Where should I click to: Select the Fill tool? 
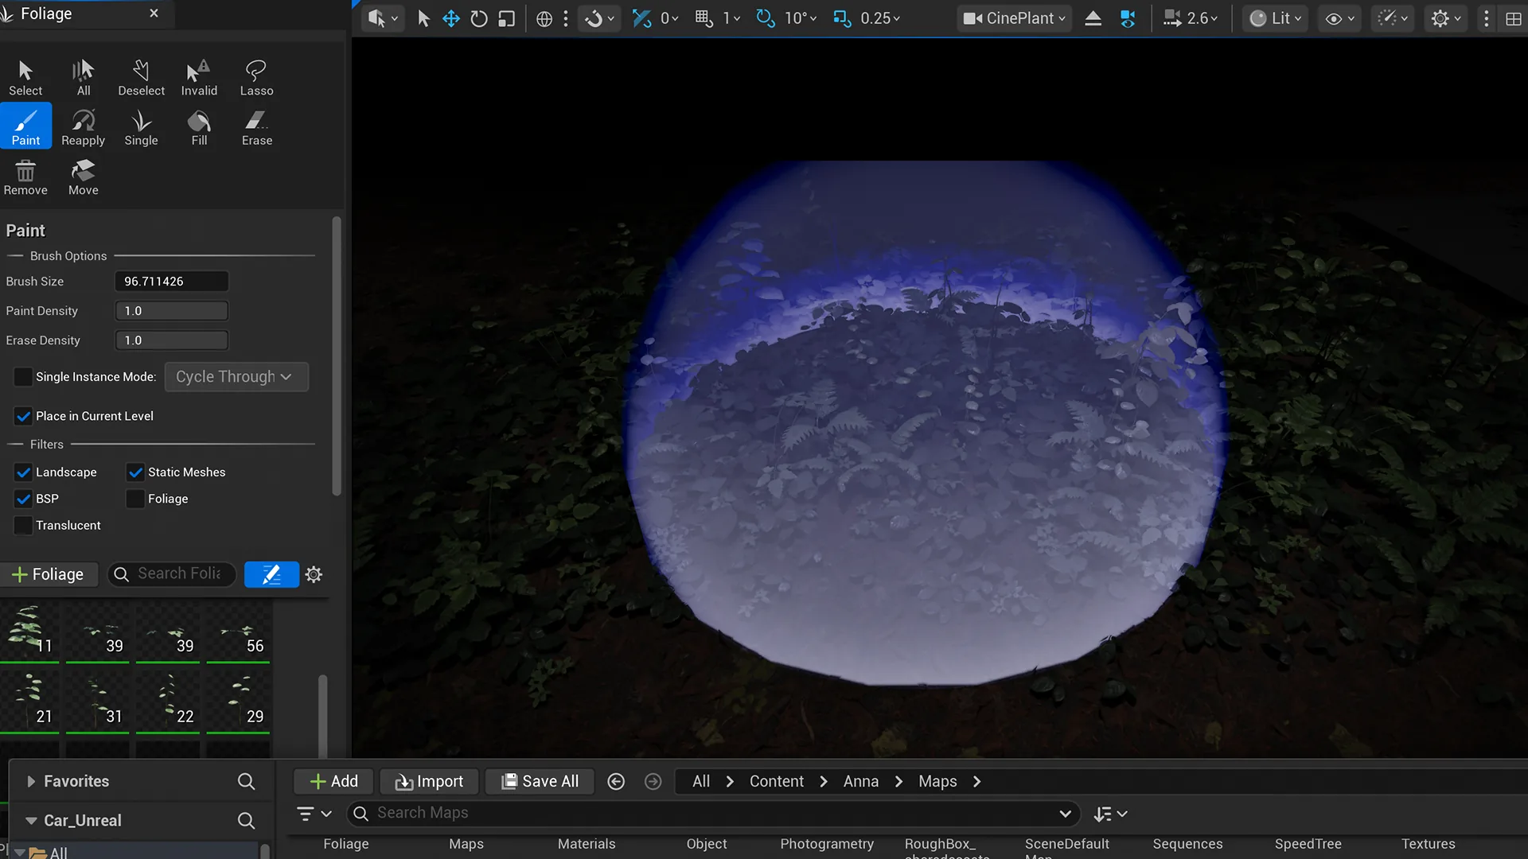click(x=199, y=127)
